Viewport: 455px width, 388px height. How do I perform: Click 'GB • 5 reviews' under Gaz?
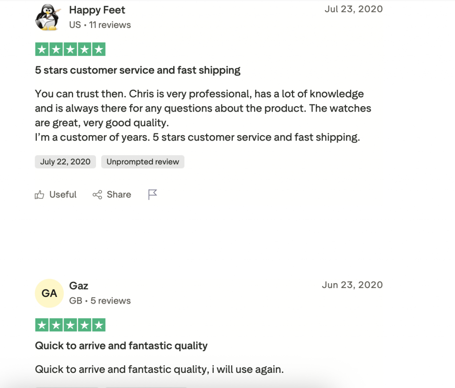100,301
